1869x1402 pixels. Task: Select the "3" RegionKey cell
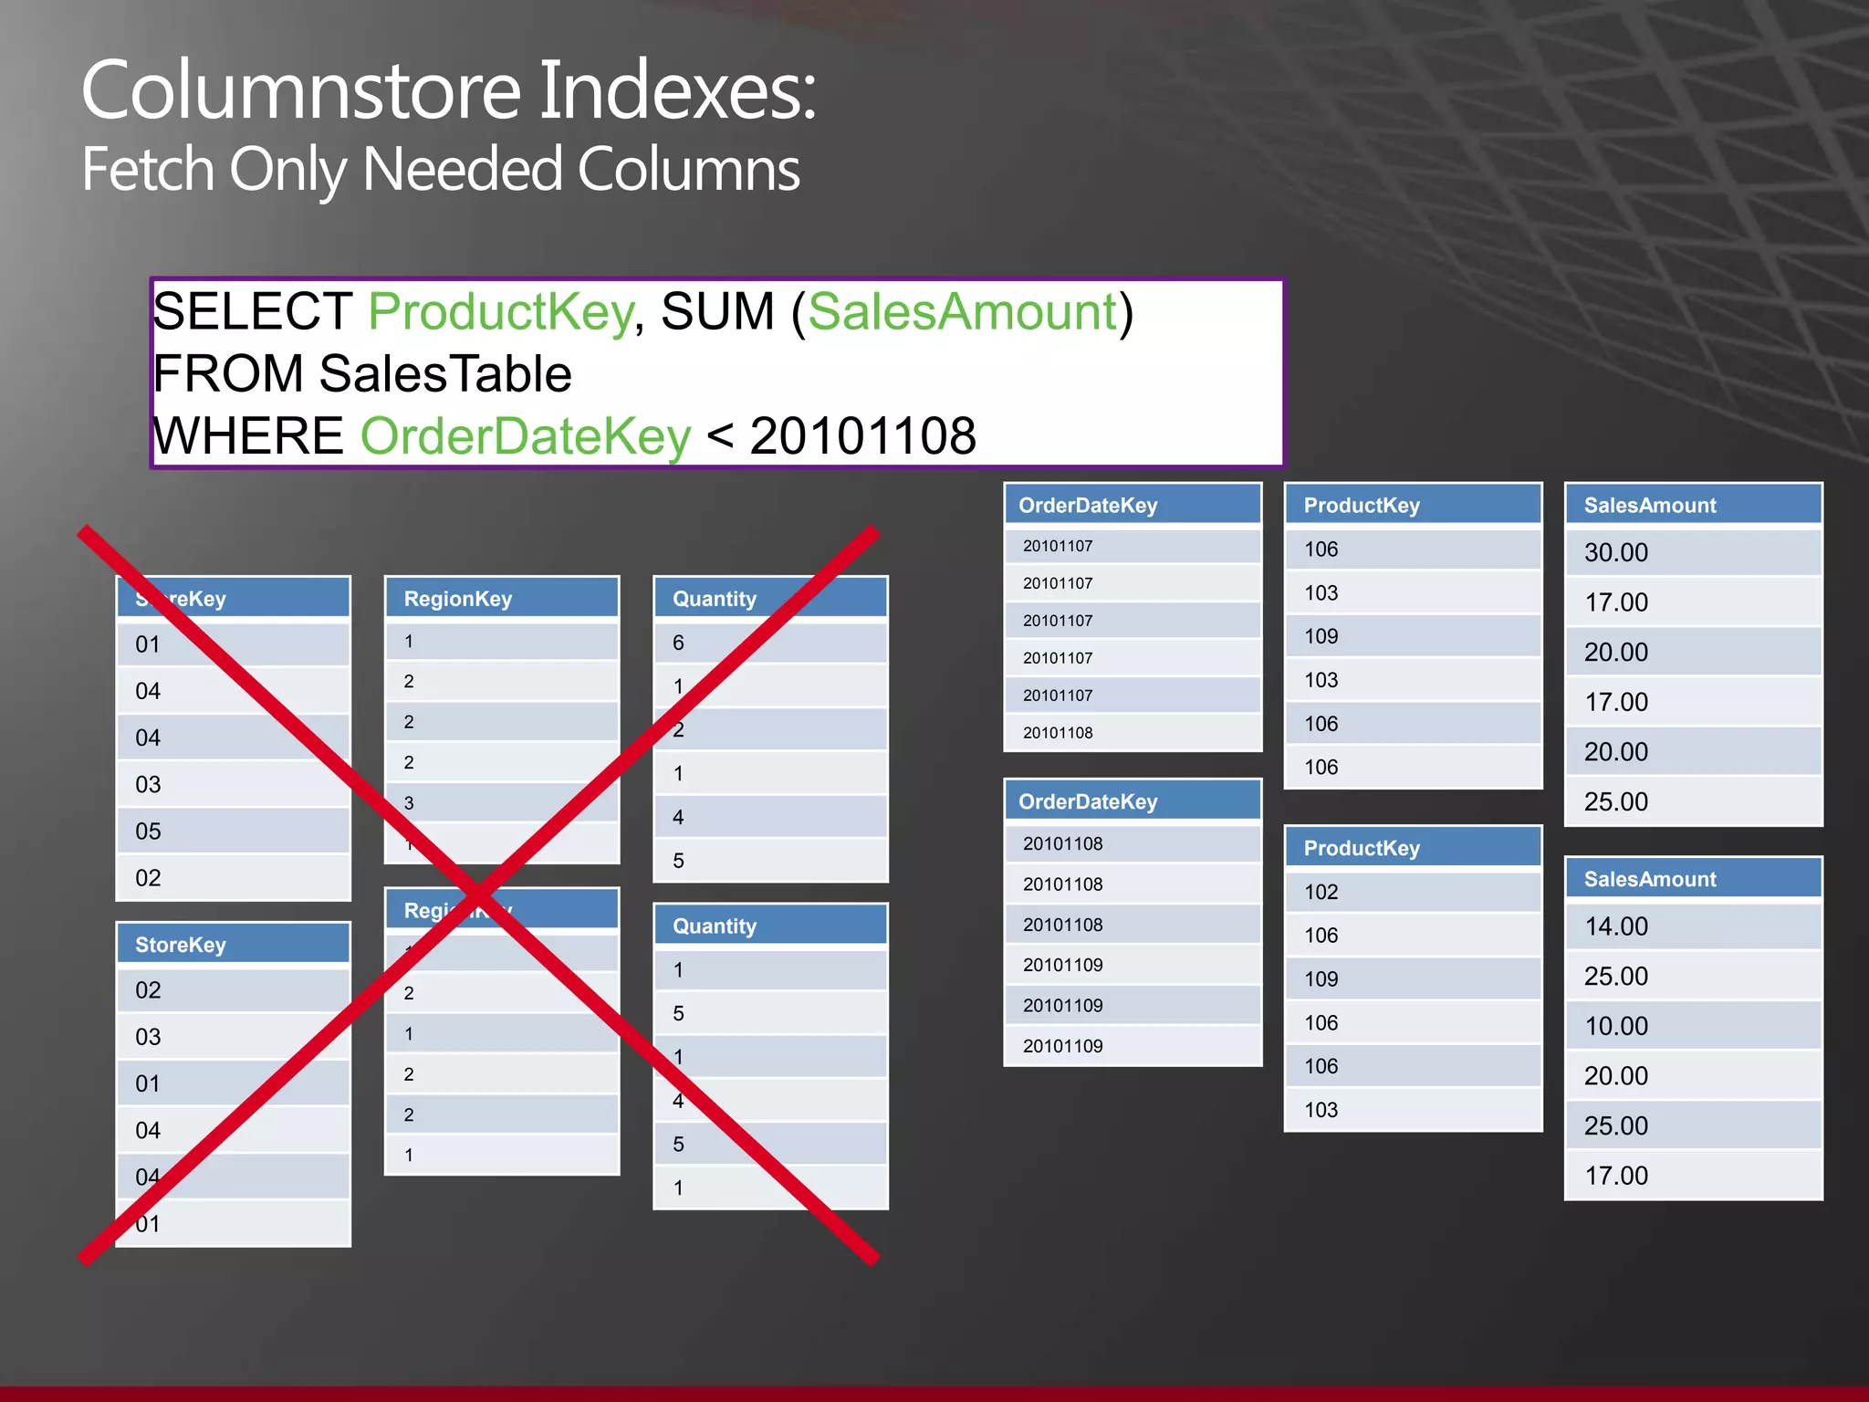(502, 803)
